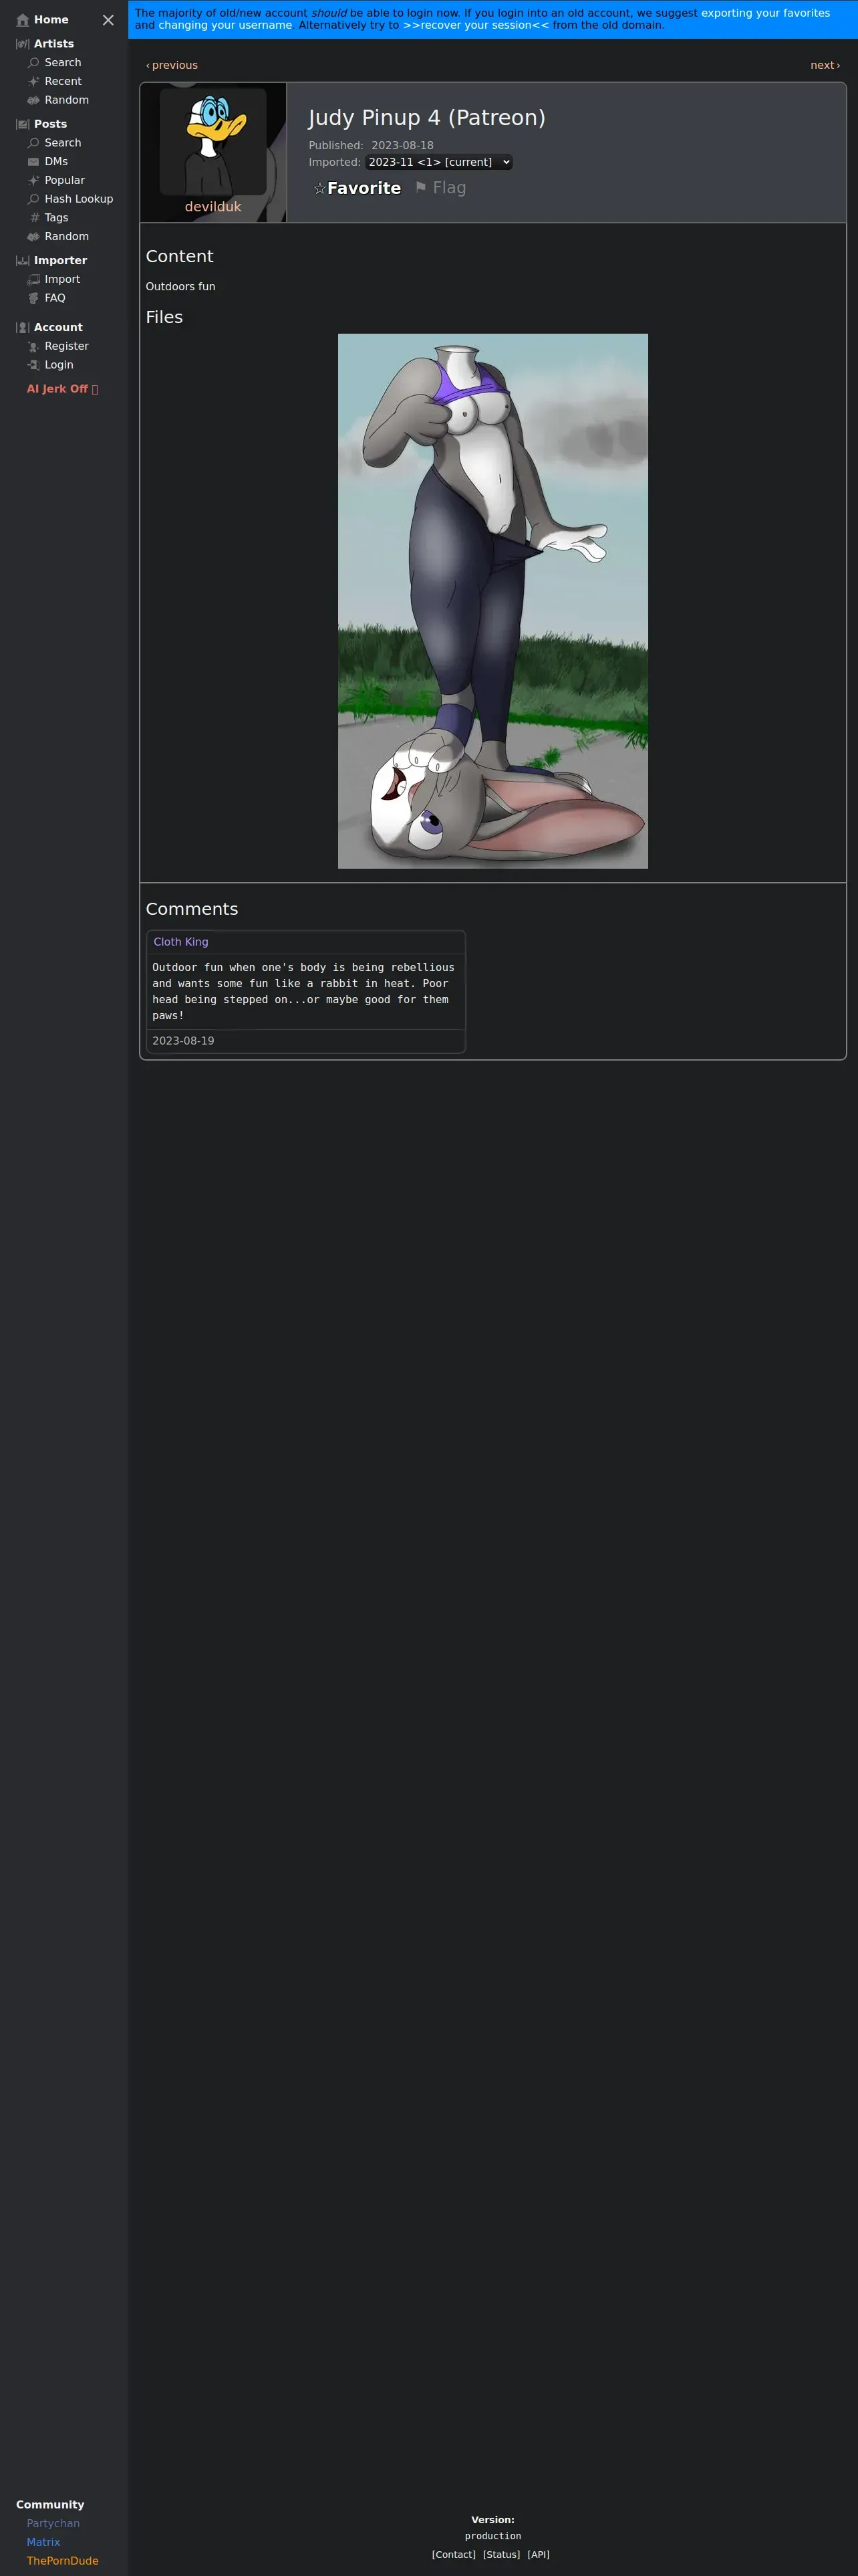This screenshot has width=858, height=2576.
Task: Click commenter name 'Cloth King'
Action: click(x=181, y=942)
